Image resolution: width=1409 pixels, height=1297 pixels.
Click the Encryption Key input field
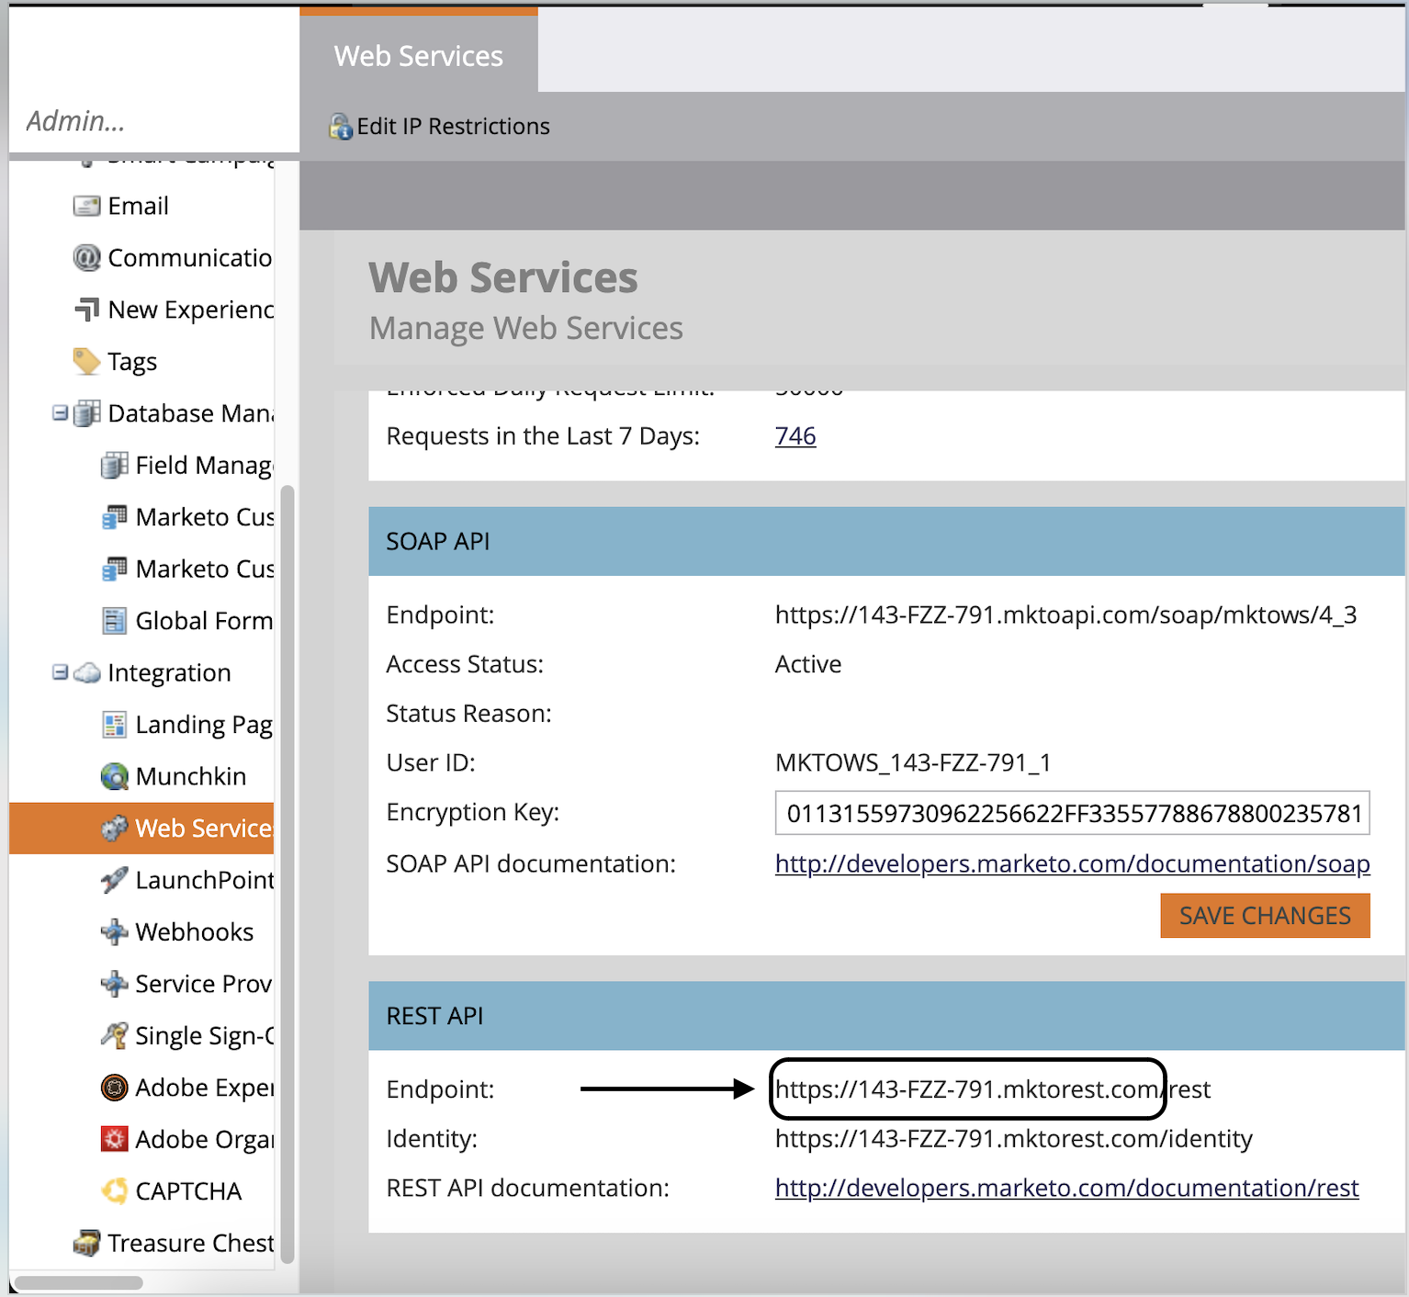tap(1072, 813)
